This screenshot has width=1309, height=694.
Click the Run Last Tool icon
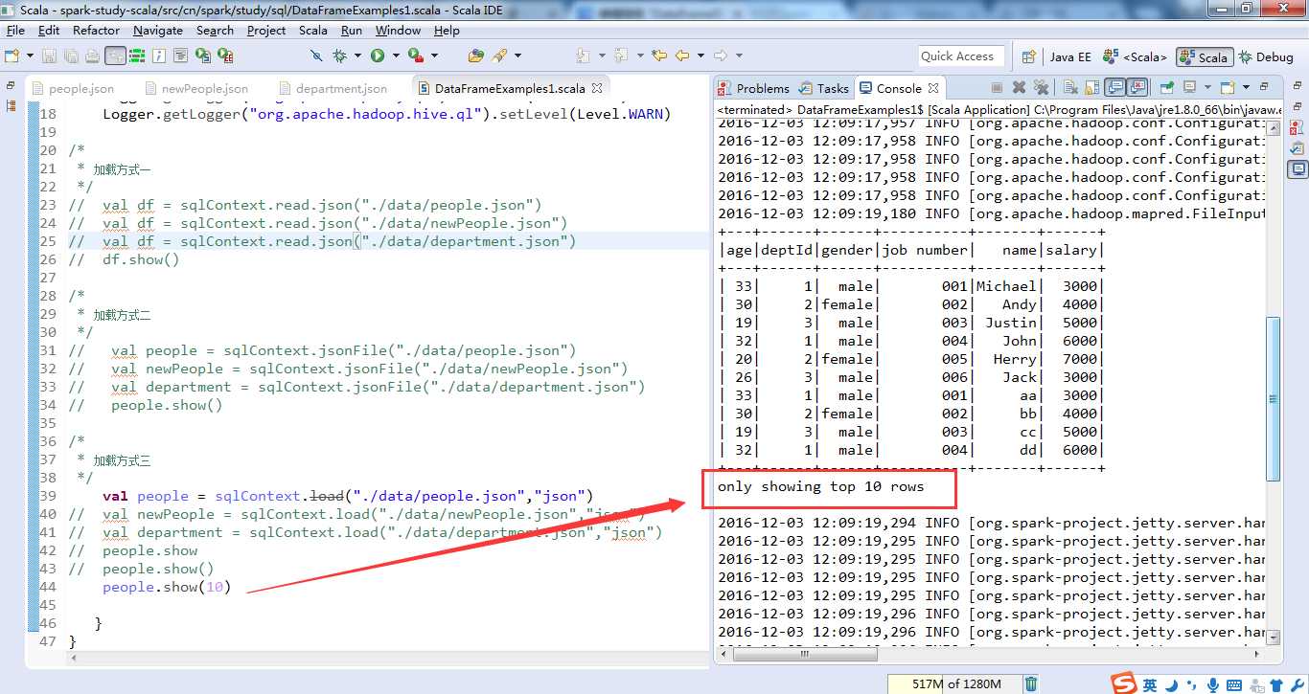[416, 56]
